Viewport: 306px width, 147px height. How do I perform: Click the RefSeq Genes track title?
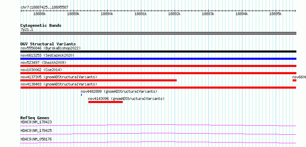(35, 118)
